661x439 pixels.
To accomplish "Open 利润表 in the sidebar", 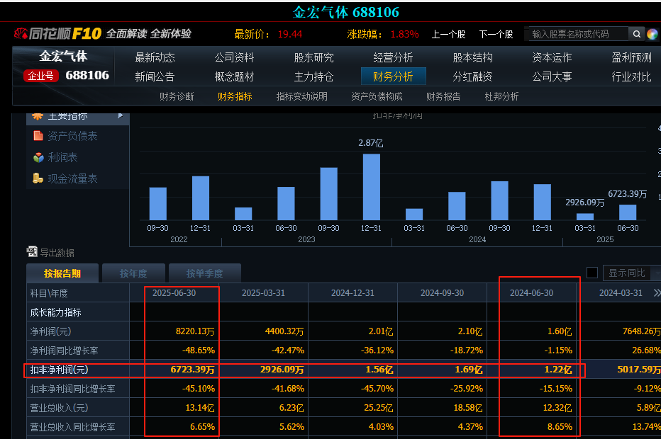I will [x=62, y=157].
